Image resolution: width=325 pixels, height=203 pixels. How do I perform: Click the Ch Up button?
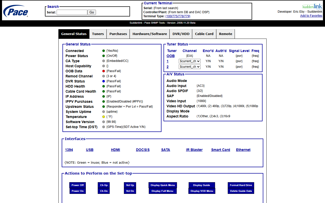click(x=104, y=185)
